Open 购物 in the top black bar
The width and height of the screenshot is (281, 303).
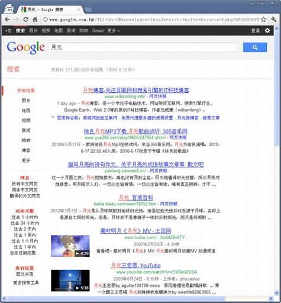coord(83,31)
